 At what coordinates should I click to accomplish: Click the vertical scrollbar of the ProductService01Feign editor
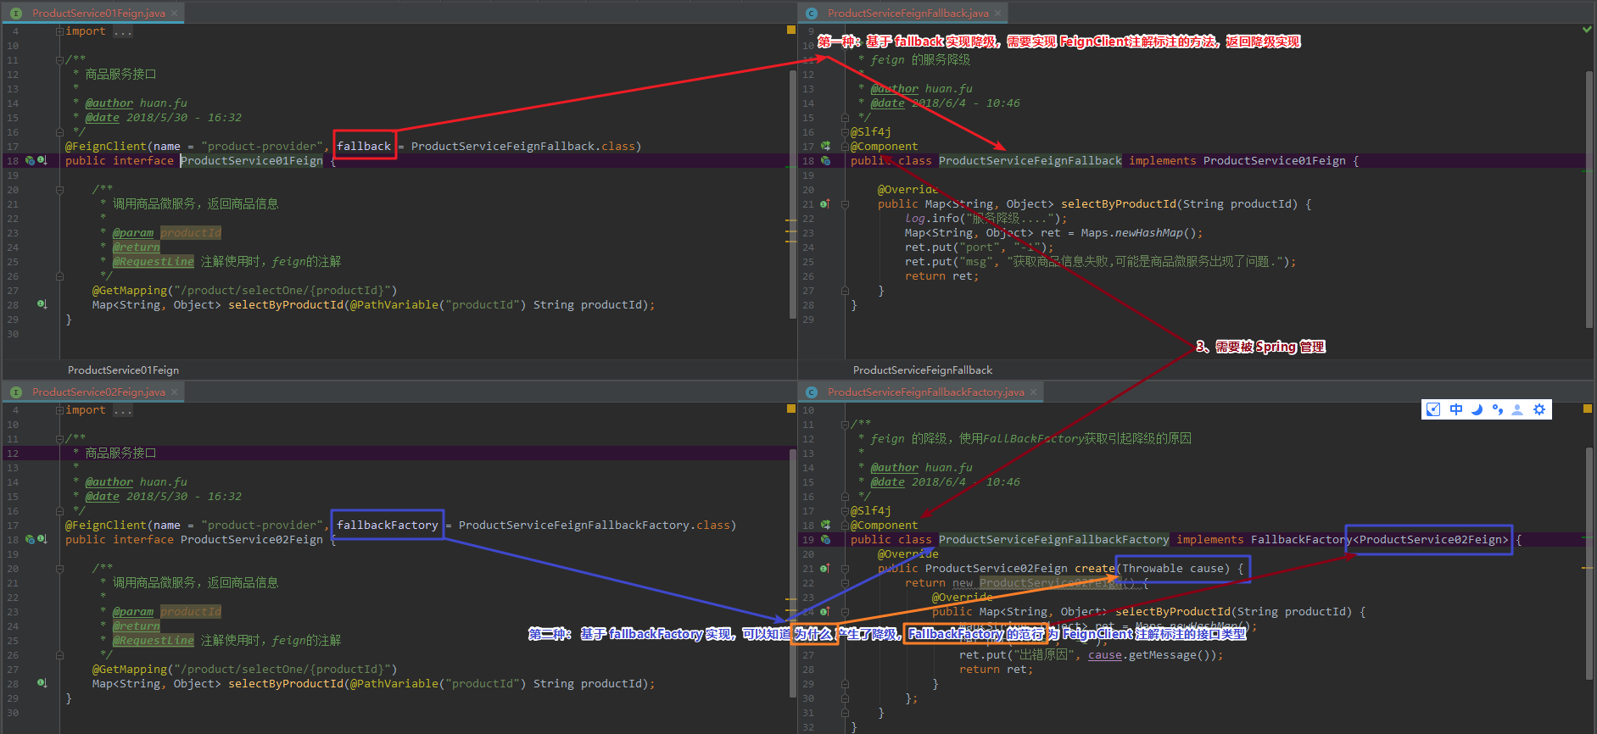click(x=793, y=195)
